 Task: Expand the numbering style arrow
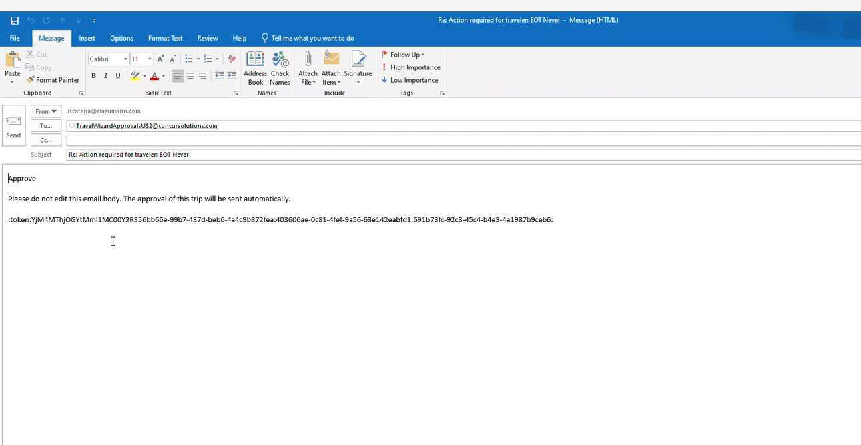(216, 59)
